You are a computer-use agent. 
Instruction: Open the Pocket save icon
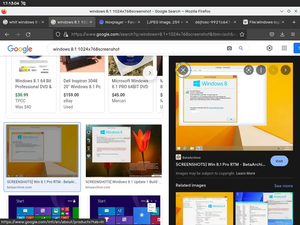tap(272, 34)
